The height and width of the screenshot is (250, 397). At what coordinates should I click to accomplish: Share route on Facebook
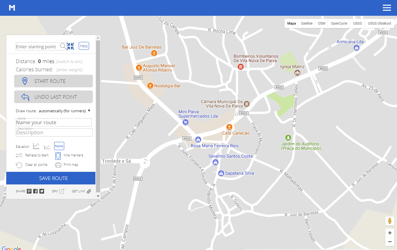35,191
